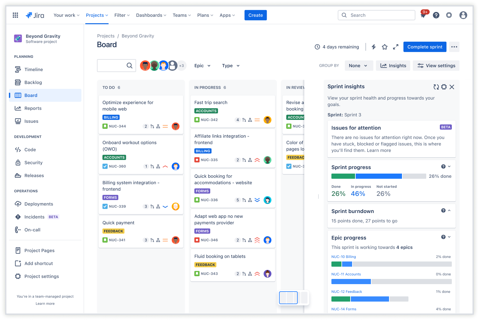Open the Incidents beta feature
Image resolution: width=479 pixels, height=320 pixels.
pyautogui.click(x=34, y=217)
